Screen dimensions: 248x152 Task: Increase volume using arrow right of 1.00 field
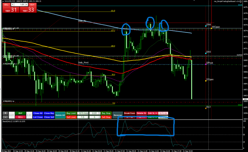(27, 5)
